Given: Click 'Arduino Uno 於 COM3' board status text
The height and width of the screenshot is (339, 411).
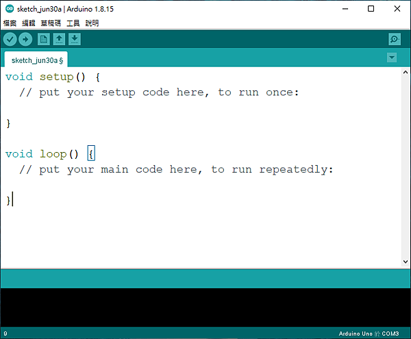Looking at the screenshot, I should click(x=369, y=334).
